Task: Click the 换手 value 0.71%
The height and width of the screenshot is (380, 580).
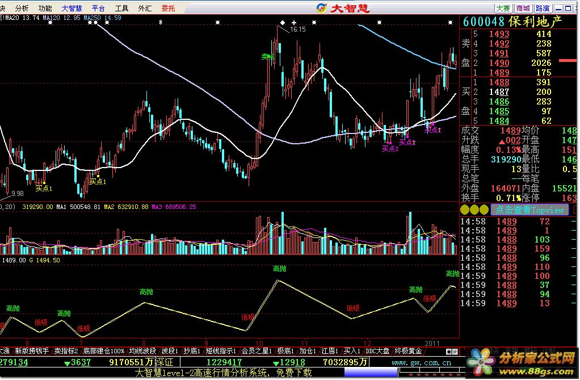Action: 508,198
